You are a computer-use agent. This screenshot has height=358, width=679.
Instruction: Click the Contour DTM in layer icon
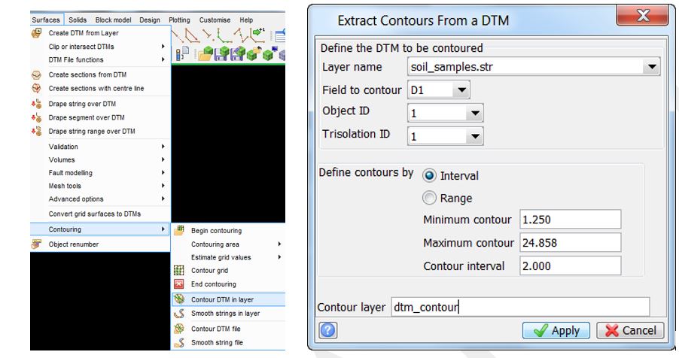click(x=179, y=299)
